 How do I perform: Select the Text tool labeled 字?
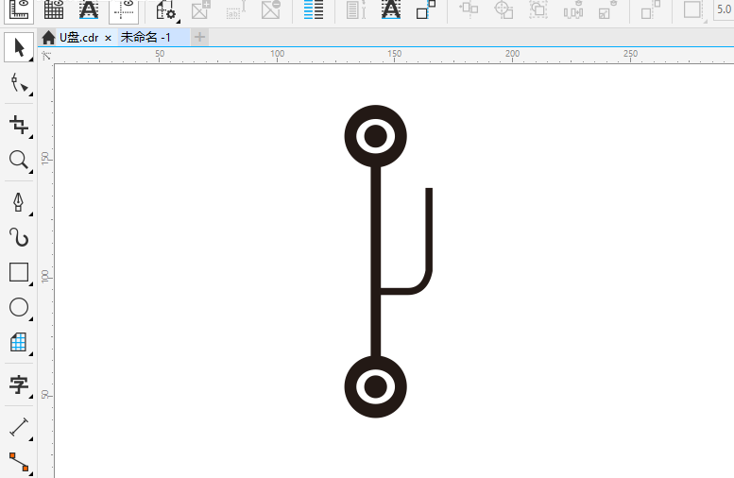19,384
